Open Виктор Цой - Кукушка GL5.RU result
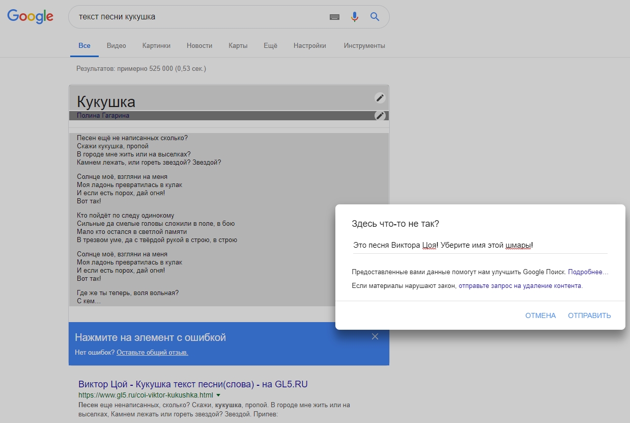 (193, 384)
